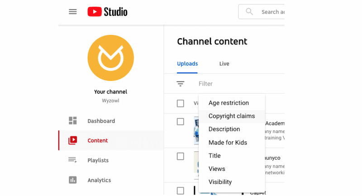The image size is (362, 196).
Task: Choose Visibility filter option
Action: pos(232,182)
